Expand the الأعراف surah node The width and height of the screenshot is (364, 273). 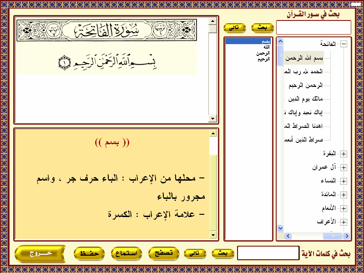click(x=344, y=222)
